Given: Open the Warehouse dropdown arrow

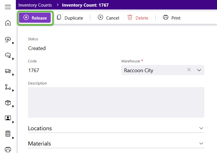Looking at the screenshot, I should pos(199,70).
